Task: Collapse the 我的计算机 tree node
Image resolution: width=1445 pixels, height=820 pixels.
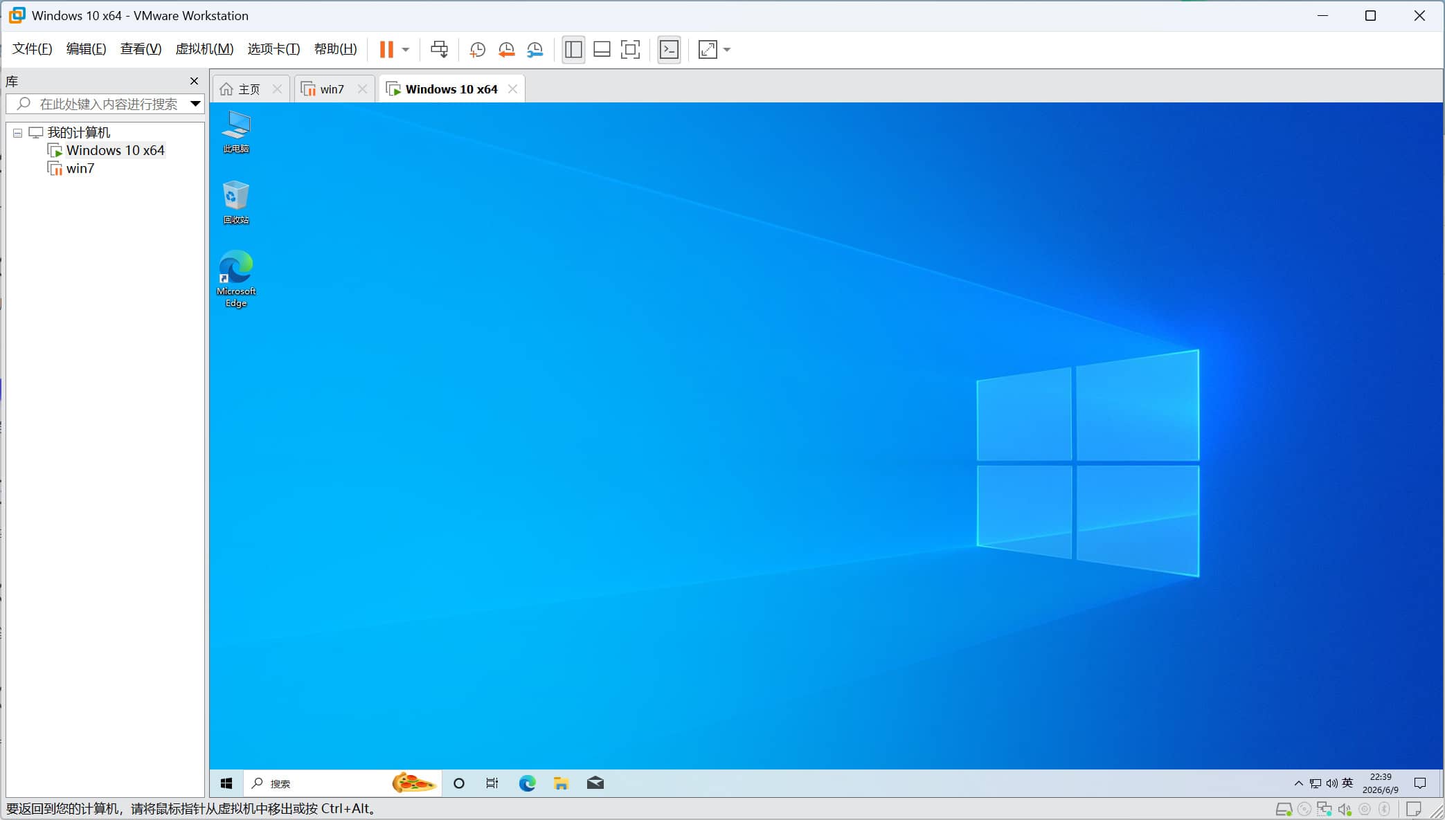Action: click(x=18, y=133)
